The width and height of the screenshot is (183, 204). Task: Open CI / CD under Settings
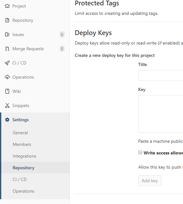point(20,179)
